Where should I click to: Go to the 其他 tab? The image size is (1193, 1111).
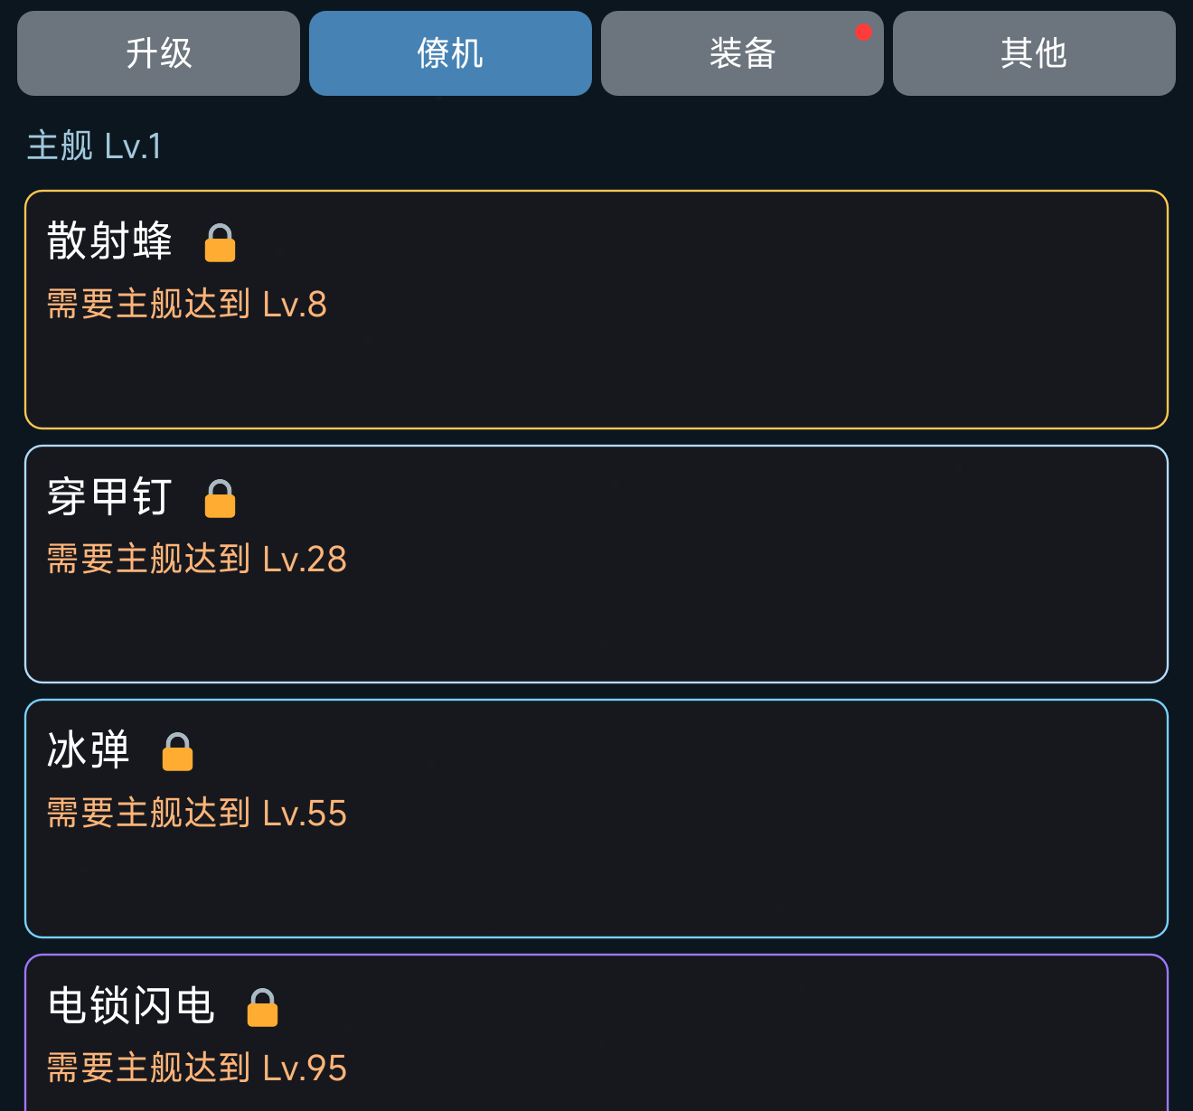point(1034,53)
